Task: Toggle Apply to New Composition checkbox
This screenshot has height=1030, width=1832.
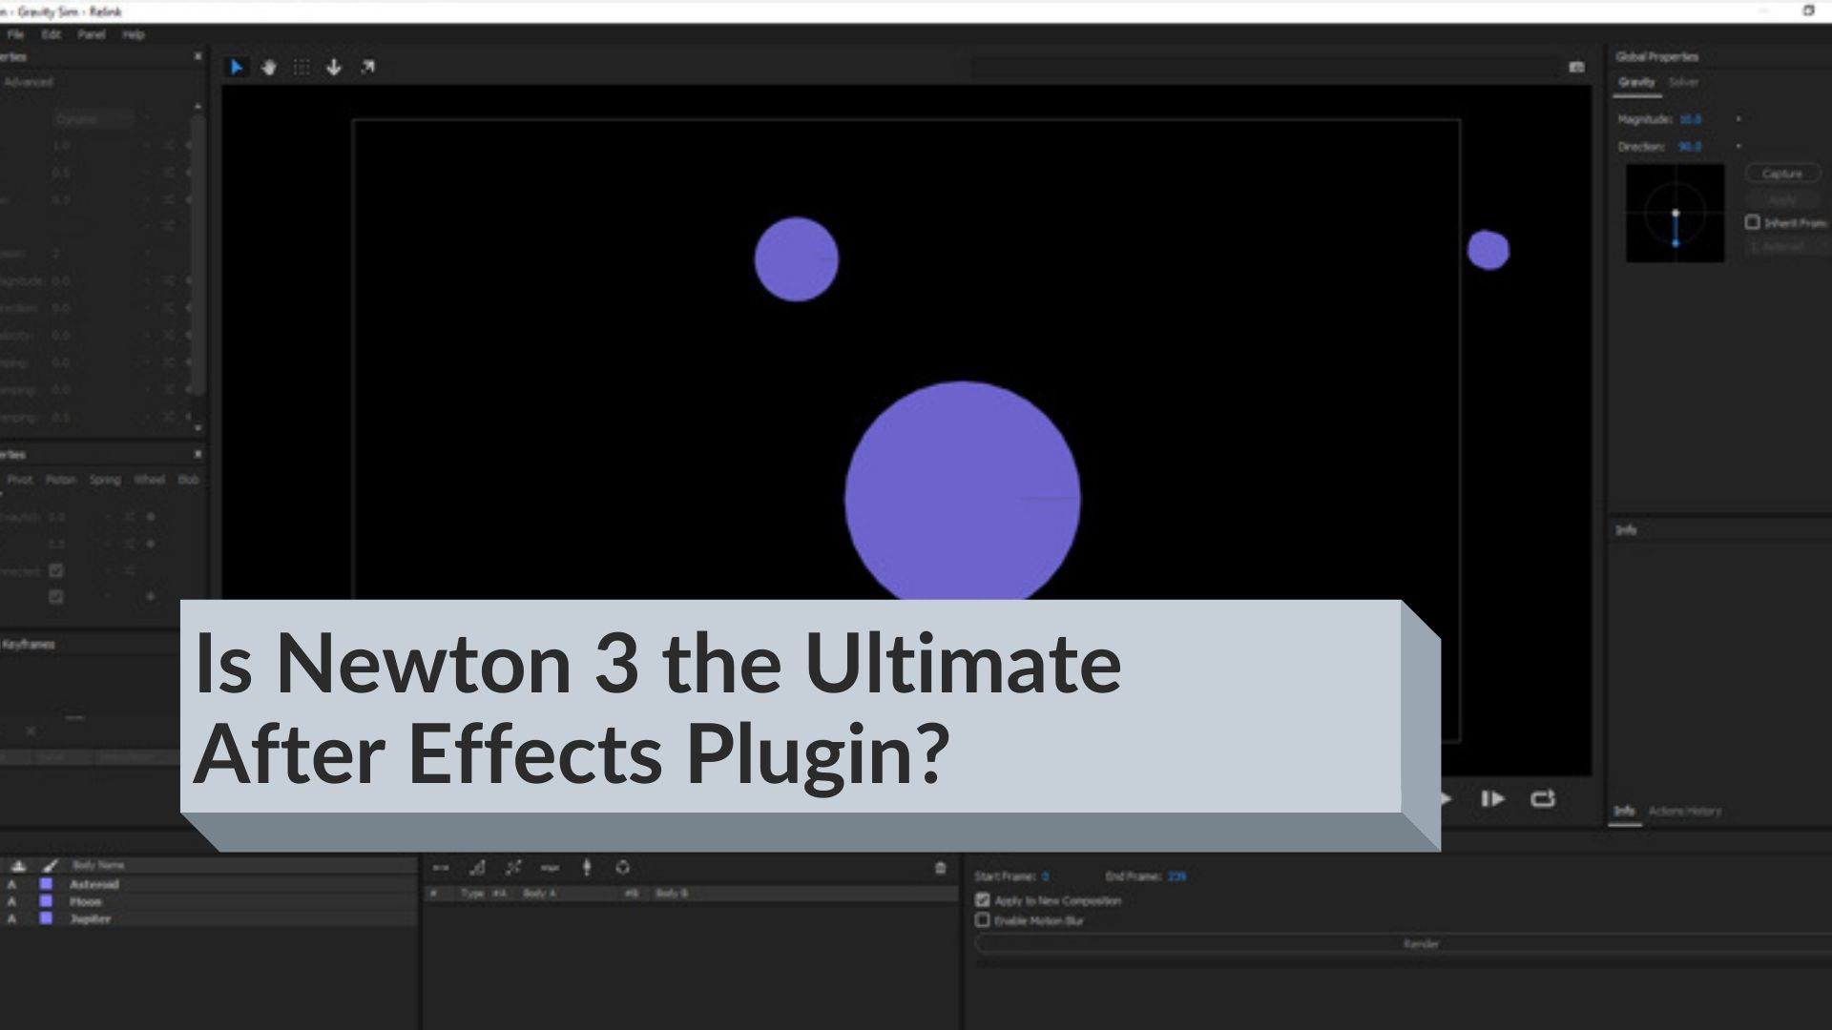Action: pyautogui.click(x=984, y=899)
